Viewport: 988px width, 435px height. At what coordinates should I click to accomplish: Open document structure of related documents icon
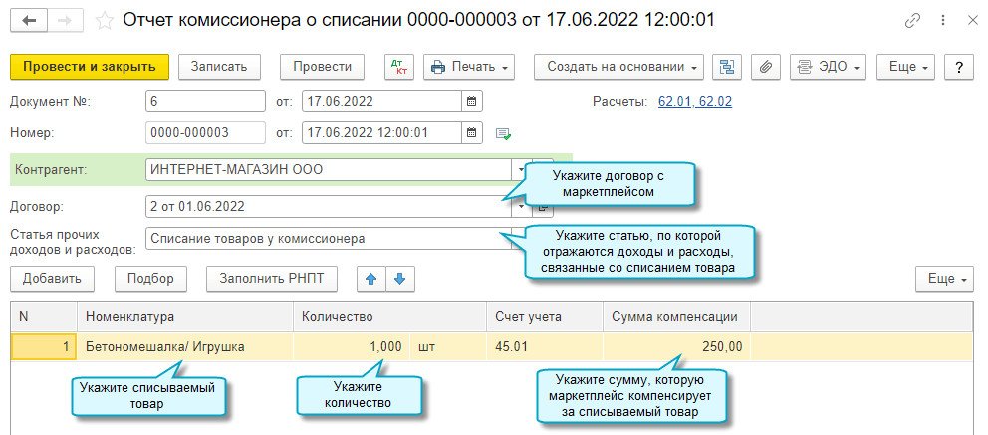point(728,67)
